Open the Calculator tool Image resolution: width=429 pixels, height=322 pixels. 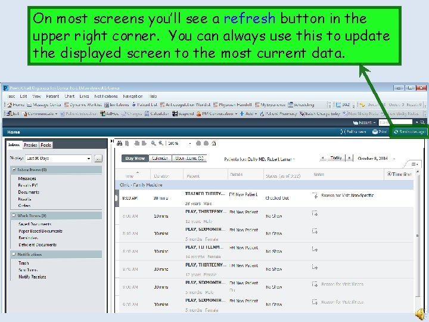click(x=157, y=113)
